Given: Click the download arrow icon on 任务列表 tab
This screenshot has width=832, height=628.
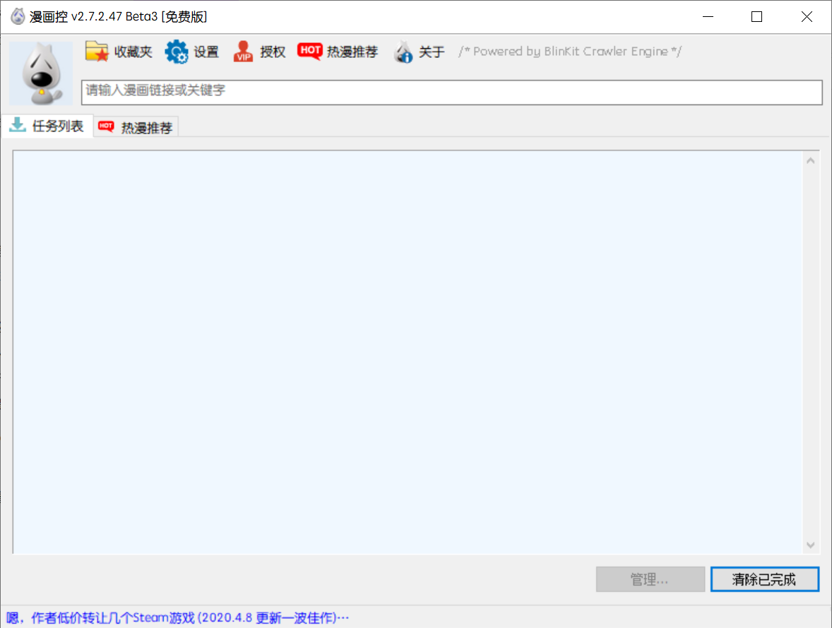Looking at the screenshot, I should [17, 125].
